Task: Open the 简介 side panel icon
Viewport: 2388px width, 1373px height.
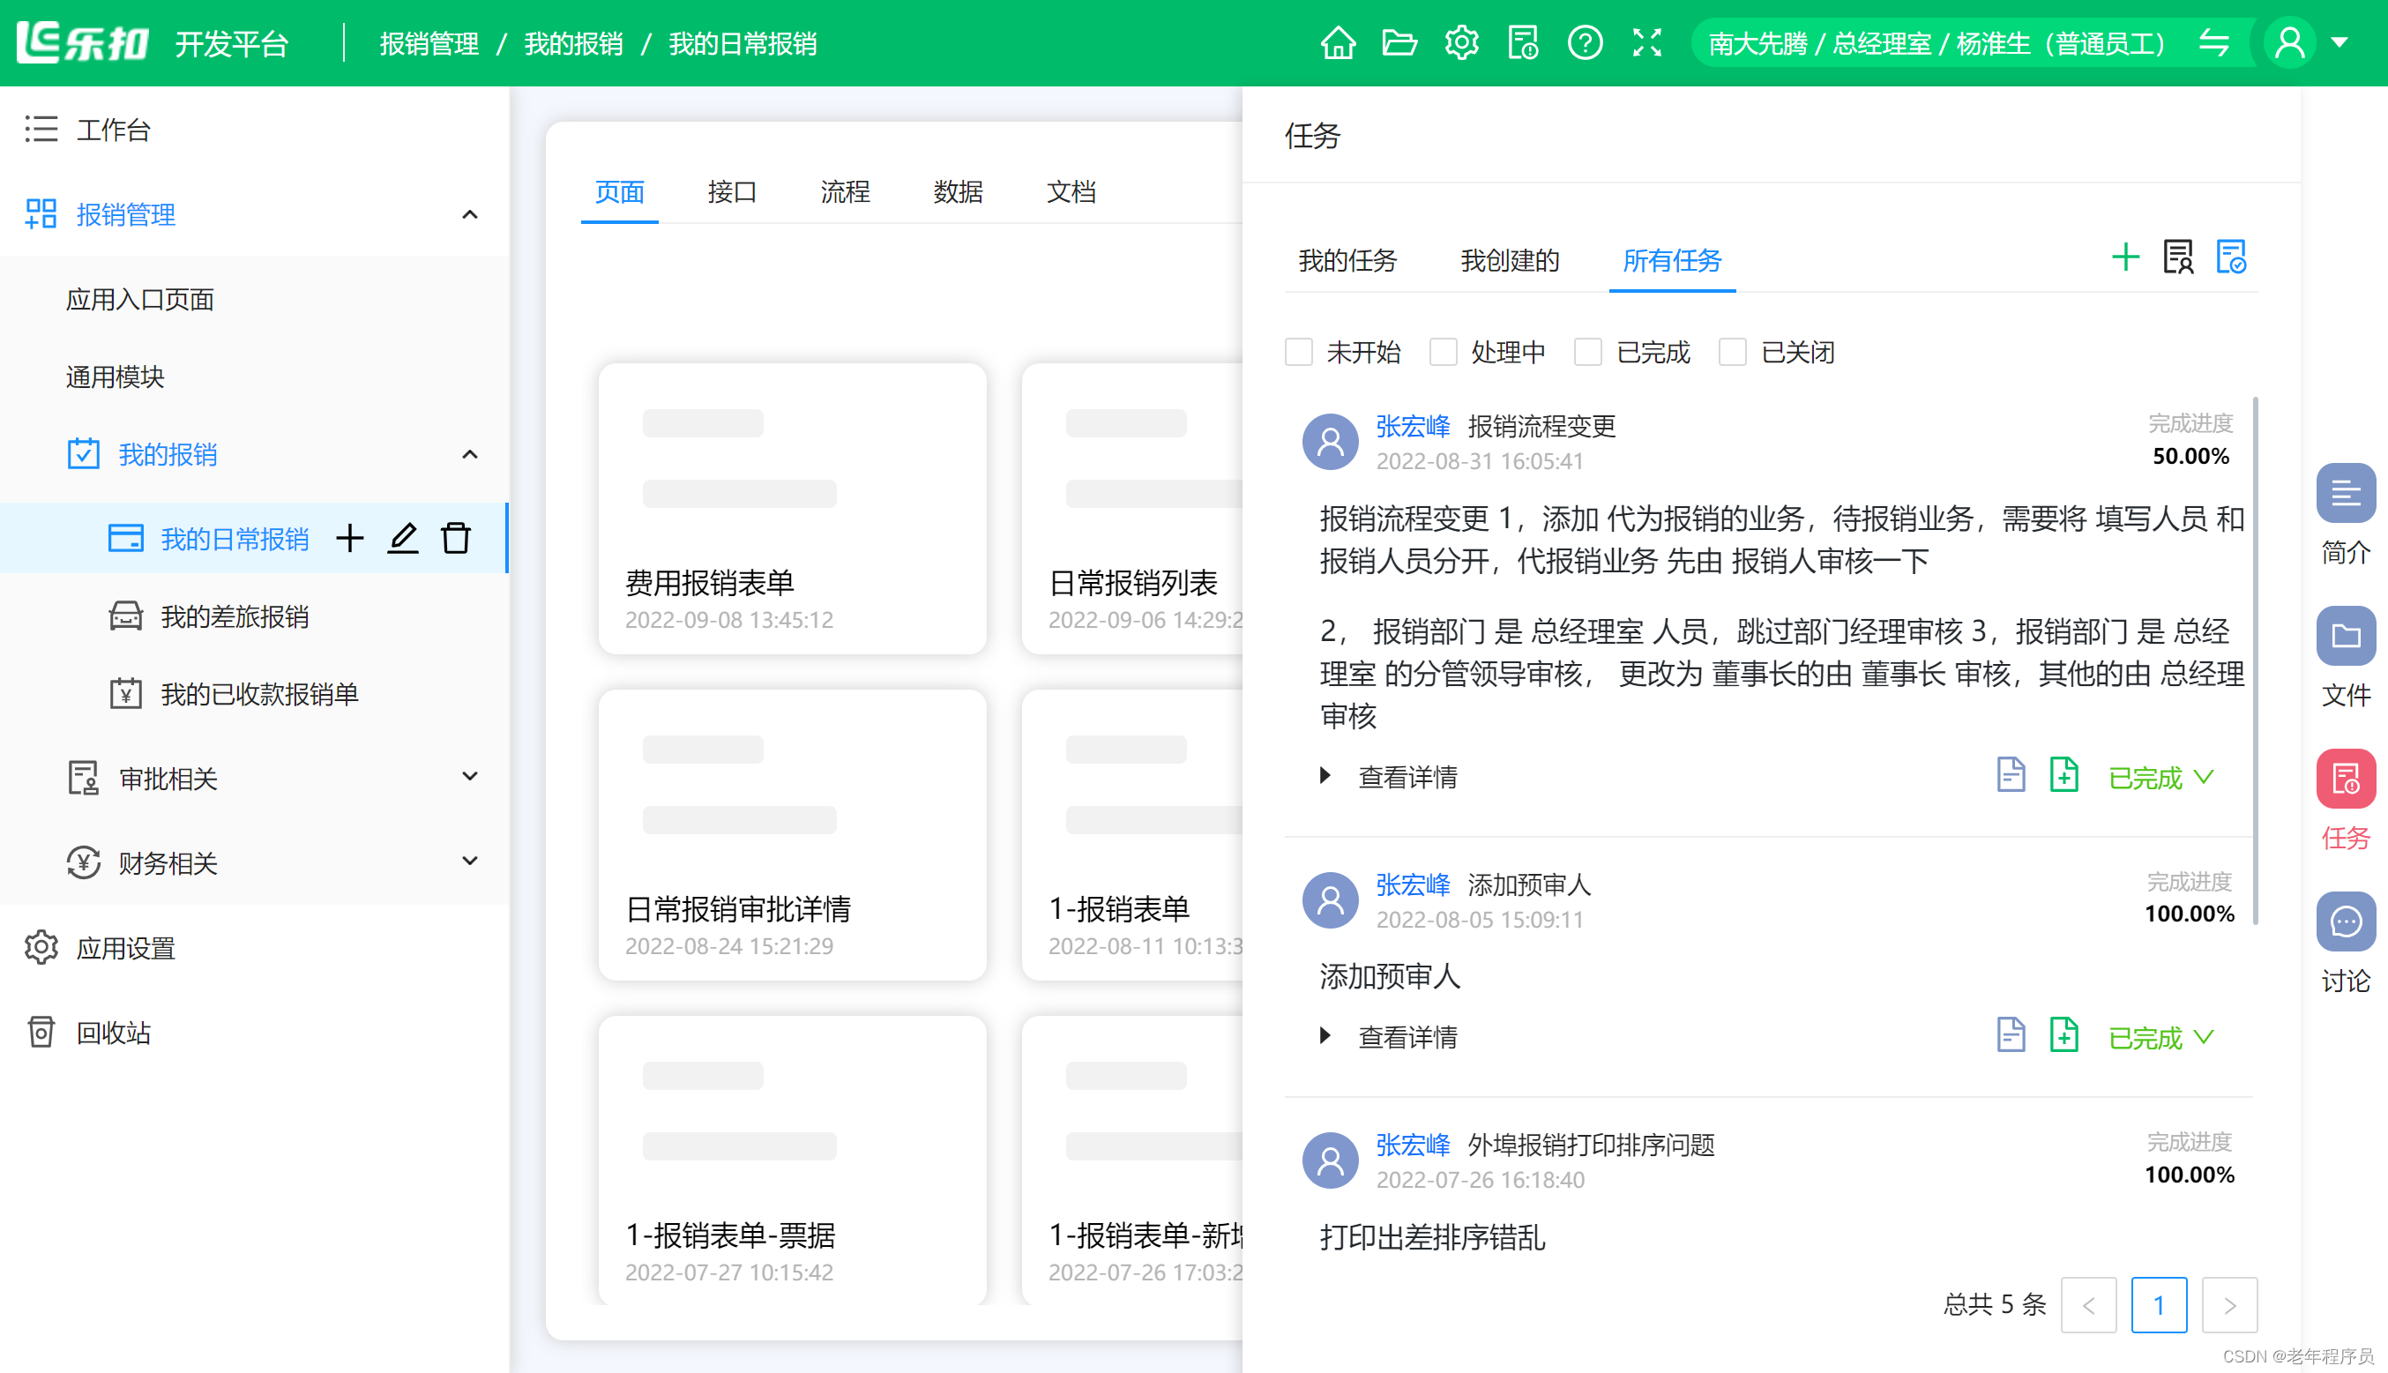Action: point(2345,492)
